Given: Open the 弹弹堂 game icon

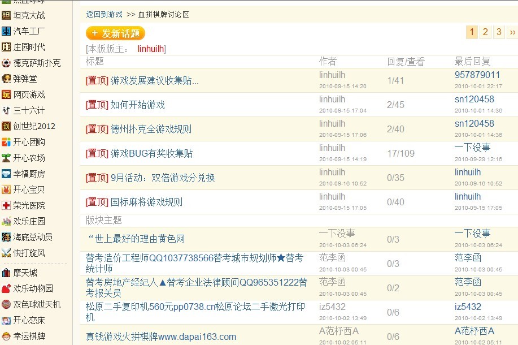Looking at the screenshot, I should 6,79.
